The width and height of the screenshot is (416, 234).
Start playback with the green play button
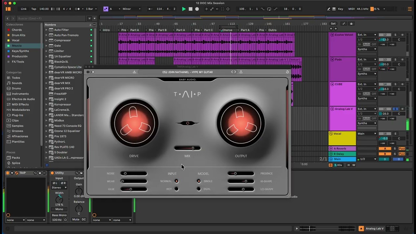point(184,9)
